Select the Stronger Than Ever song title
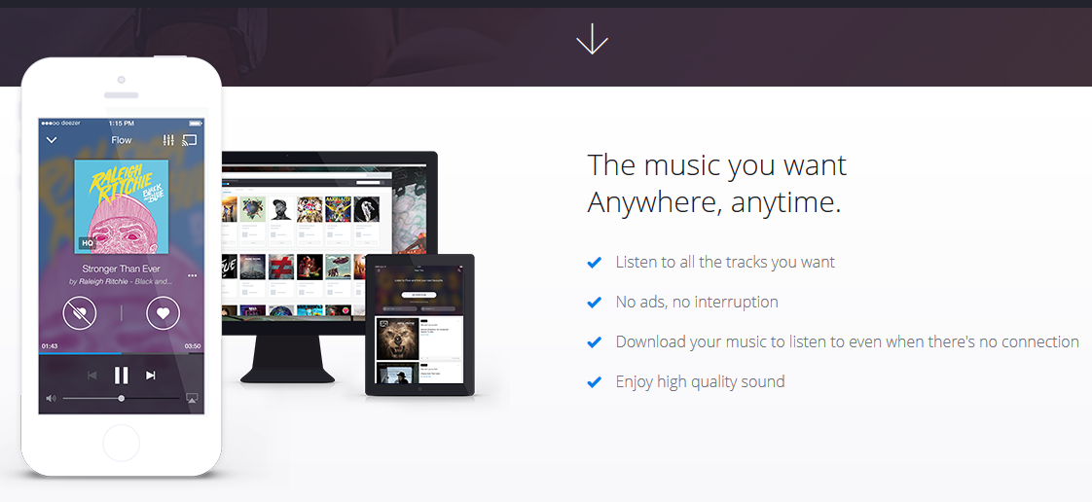The image size is (1092, 502). [122, 269]
